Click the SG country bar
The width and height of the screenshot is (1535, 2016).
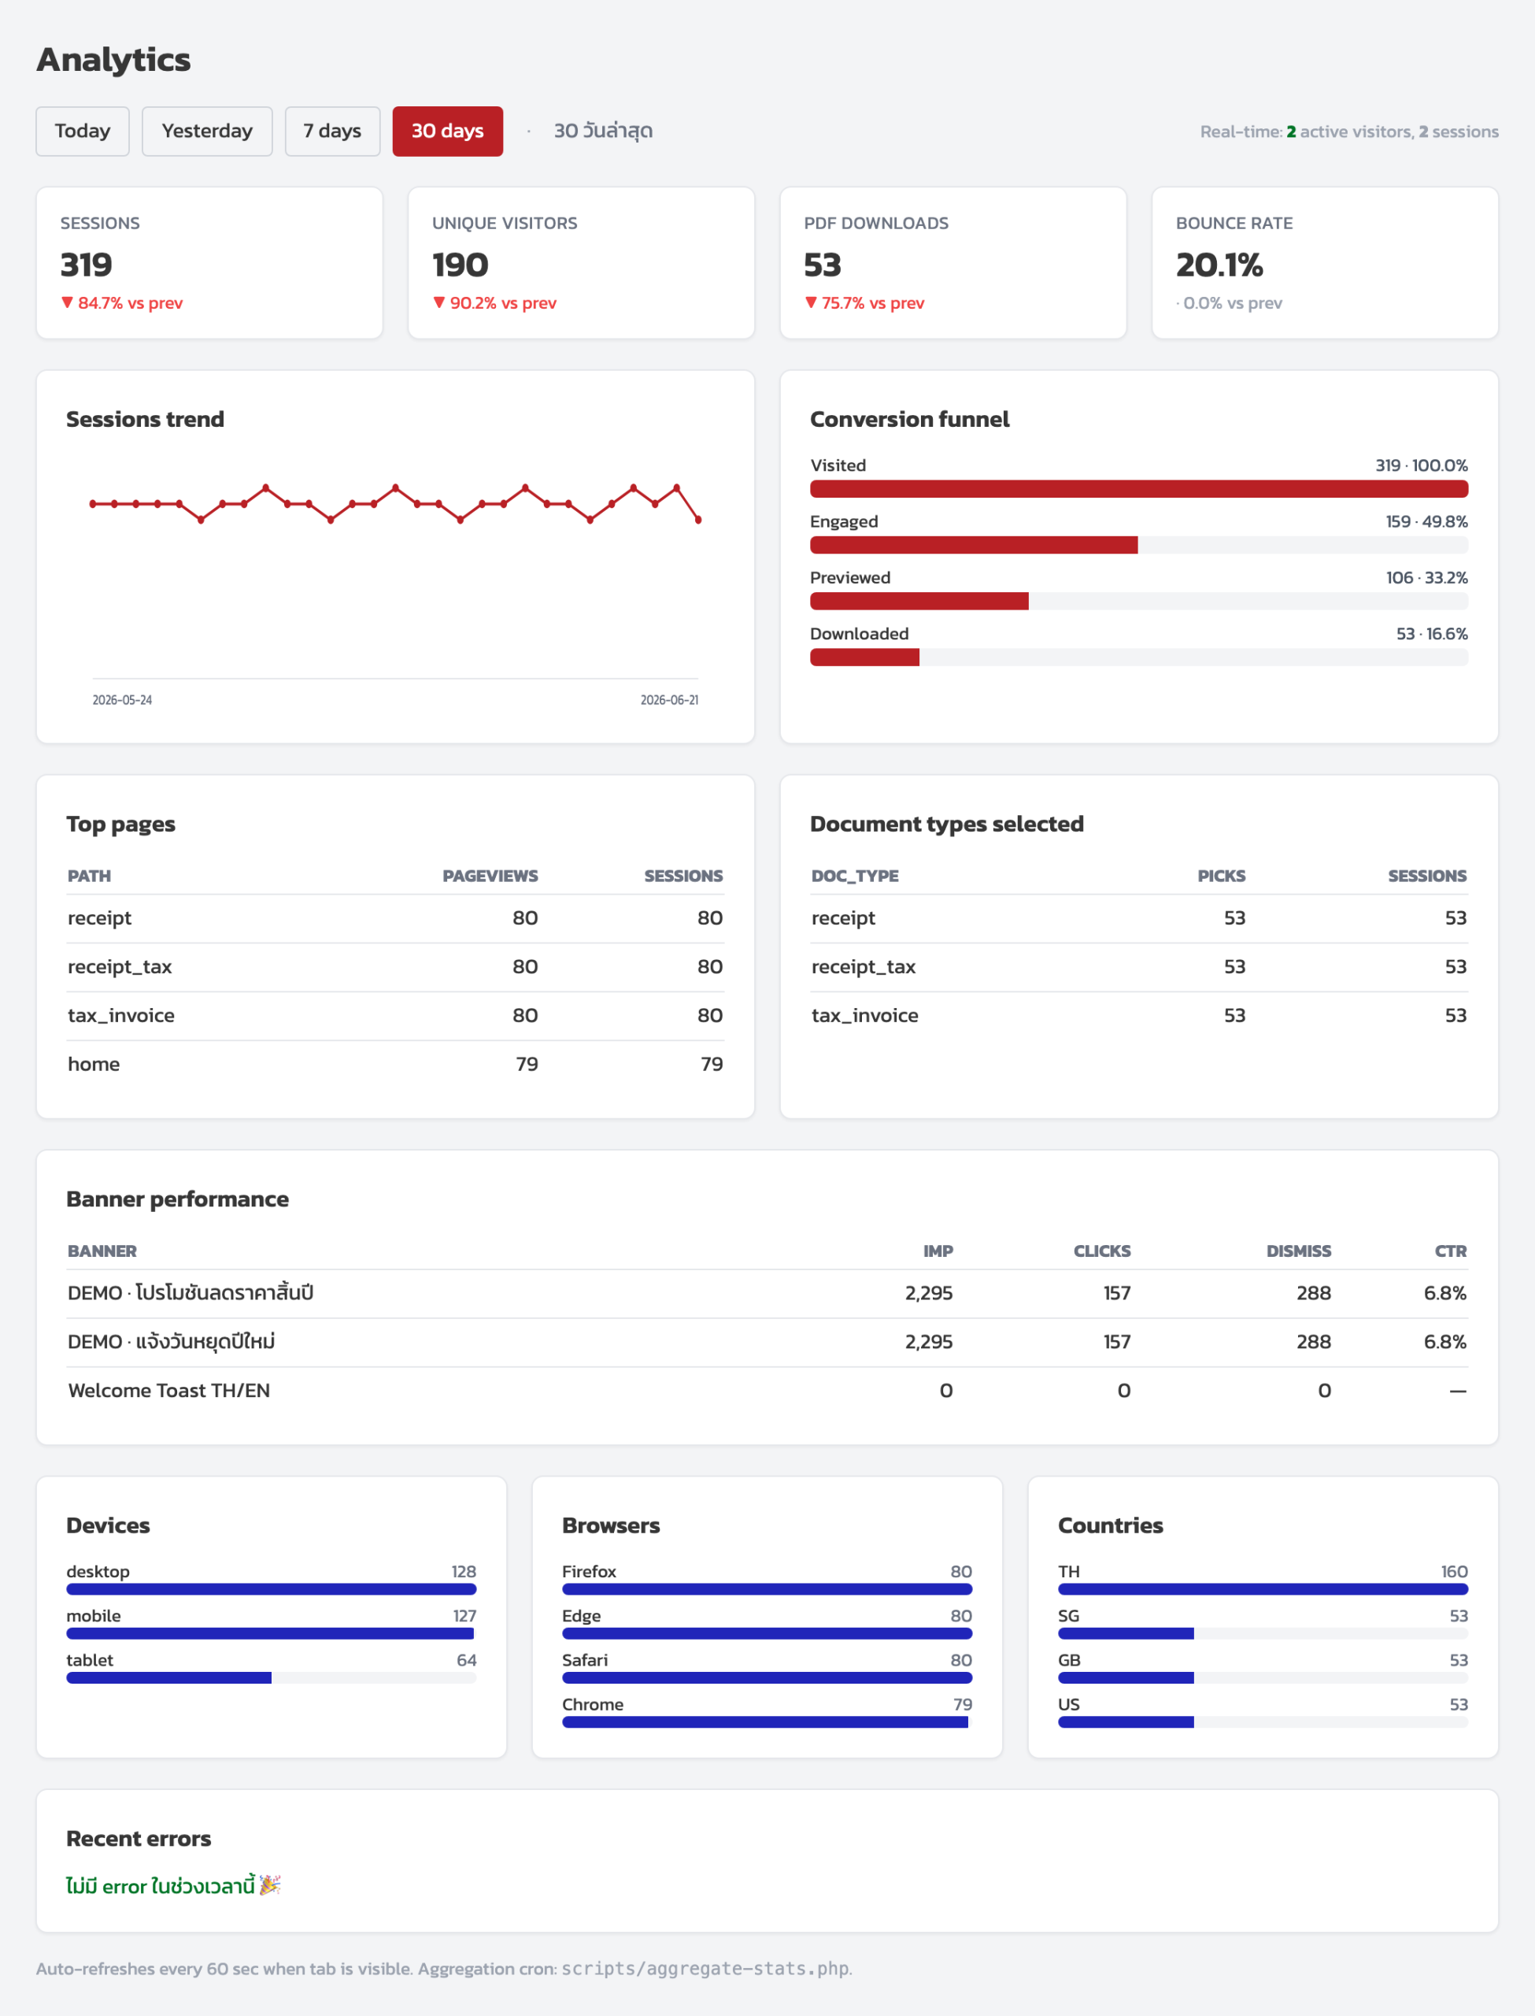tap(1263, 1633)
